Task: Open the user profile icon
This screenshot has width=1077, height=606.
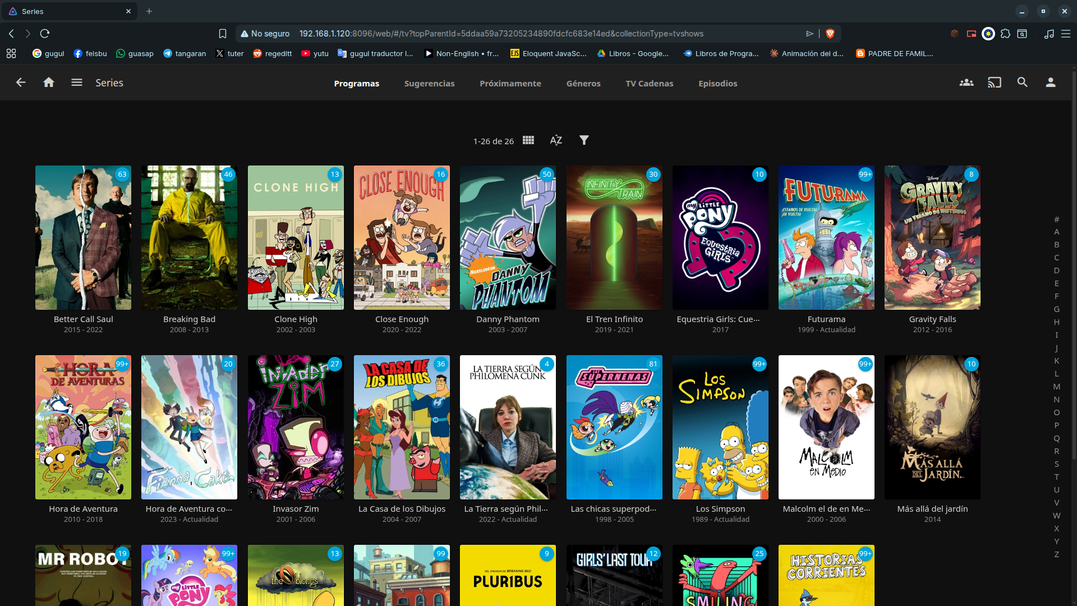Action: (x=1050, y=82)
